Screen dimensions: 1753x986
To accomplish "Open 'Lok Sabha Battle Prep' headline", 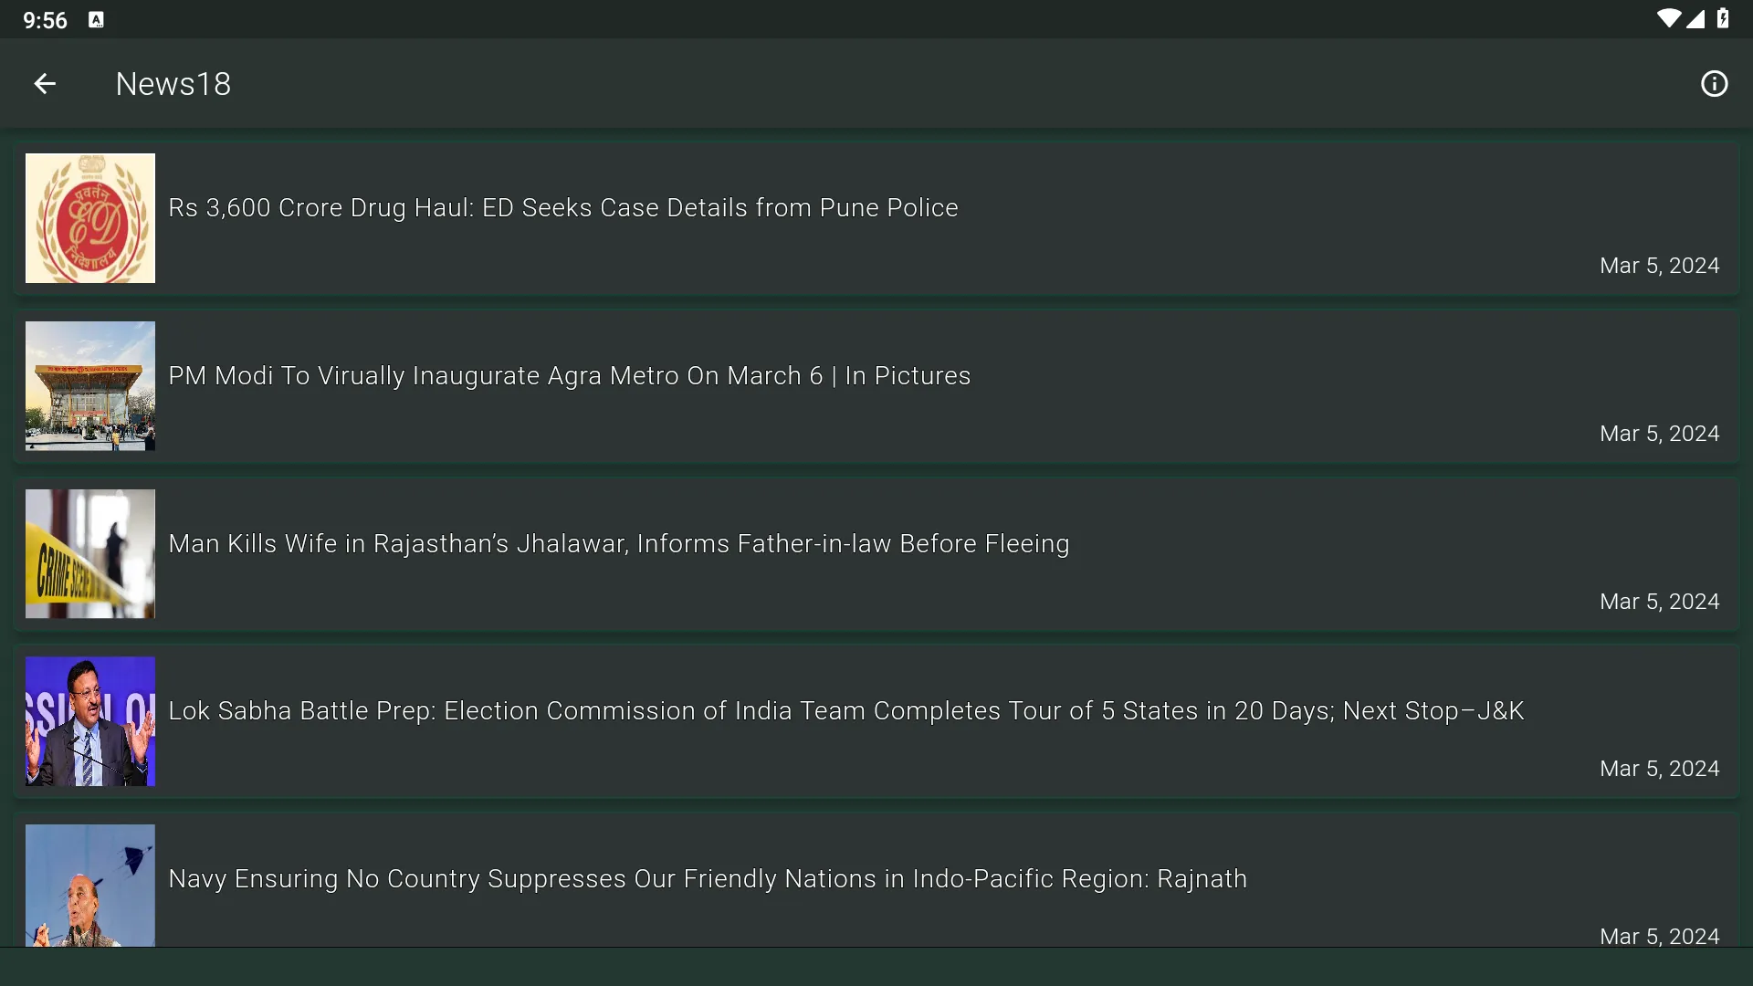I will tap(846, 711).
